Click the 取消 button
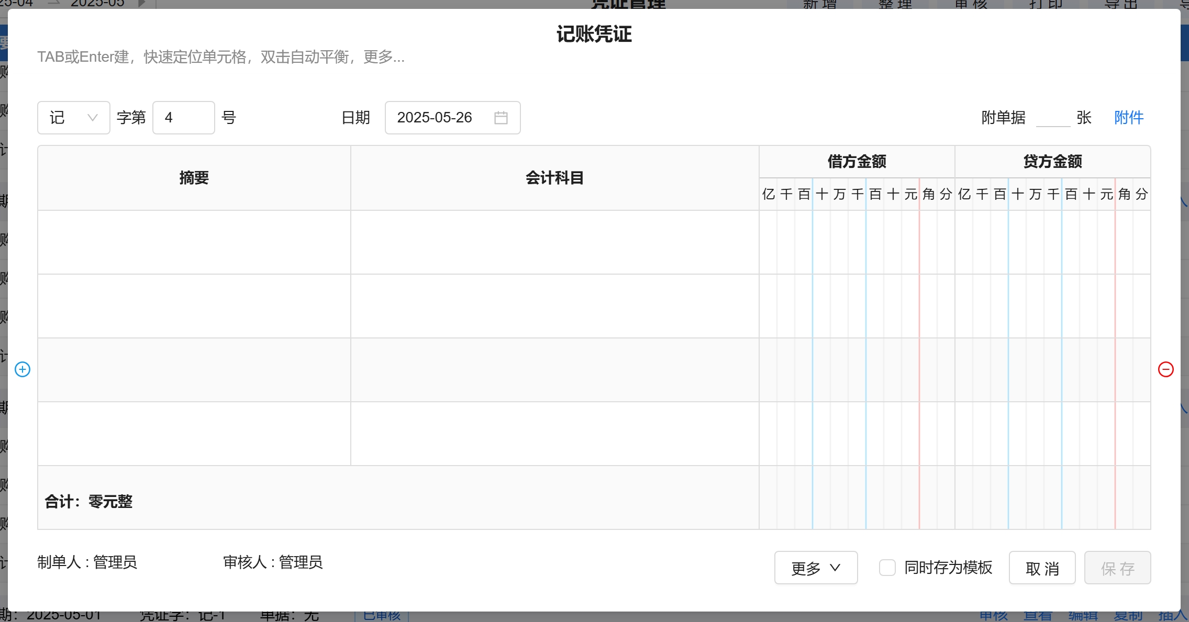 [x=1042, y=568]
